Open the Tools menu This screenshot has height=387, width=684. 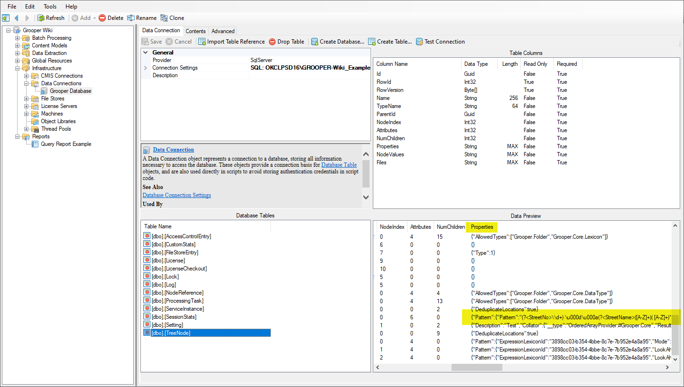[x=50, y=7]
